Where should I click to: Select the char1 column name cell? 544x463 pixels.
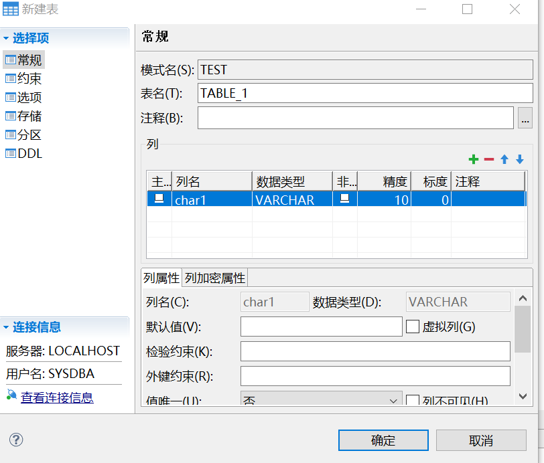tap(212, 199)
